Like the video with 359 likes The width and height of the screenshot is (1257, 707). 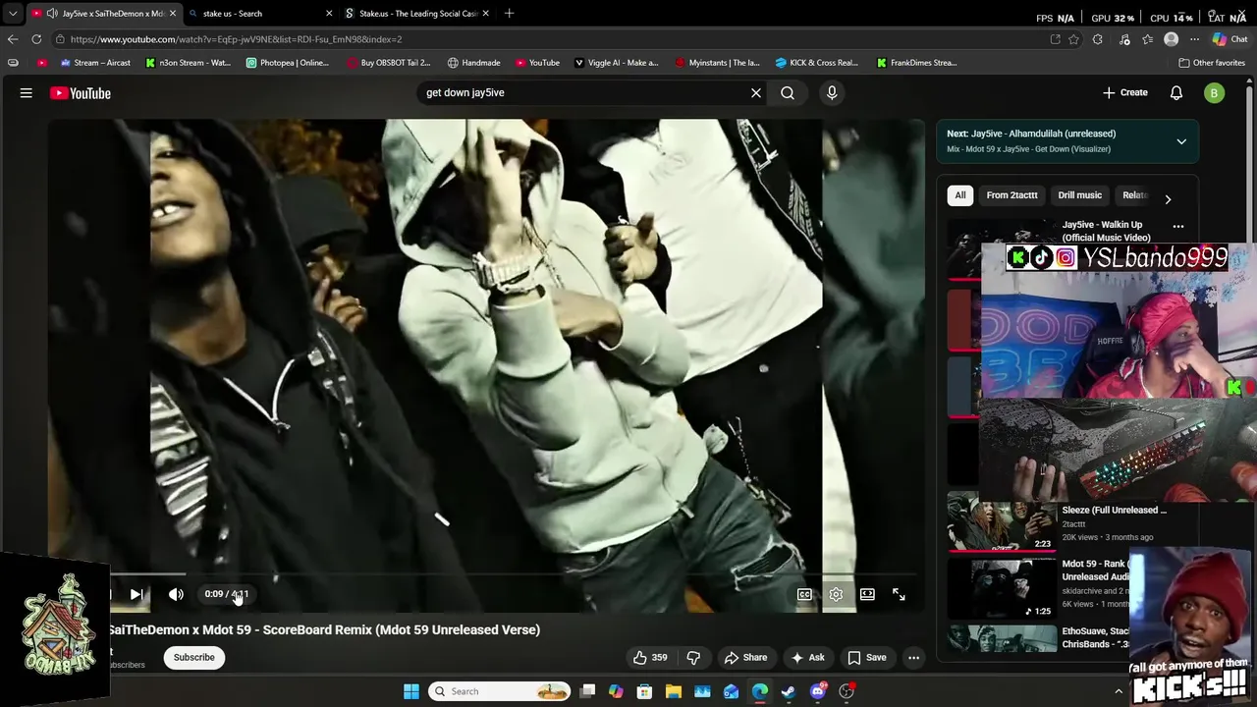650,658
